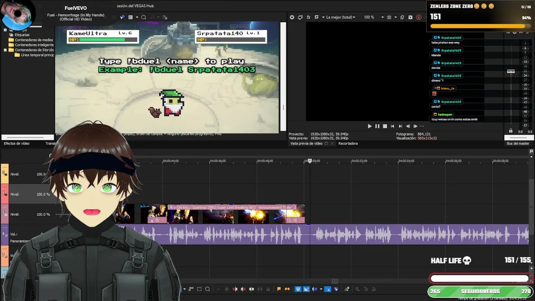Screen dimensions: 535x301
Task: Save snapshot to file icon
Action: click(410, 17)
